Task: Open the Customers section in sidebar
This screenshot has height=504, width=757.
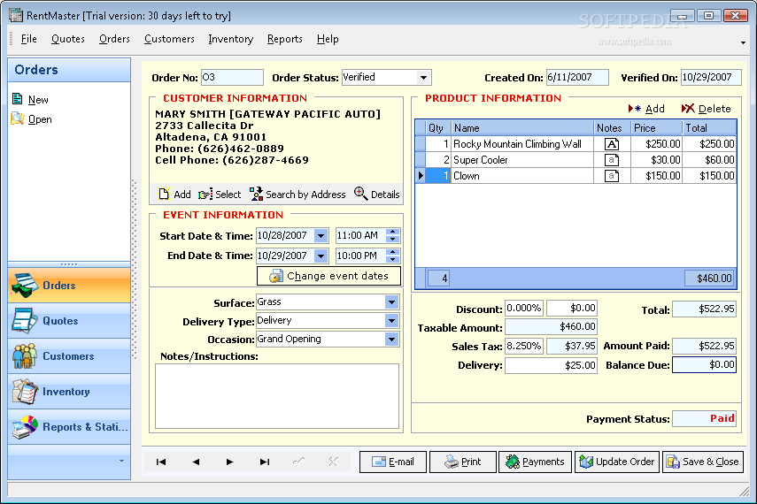Action: pyautogui.click(x=69, y=356)
